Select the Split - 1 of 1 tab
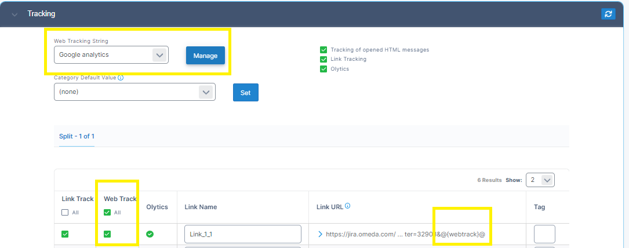 coord(77,136)
